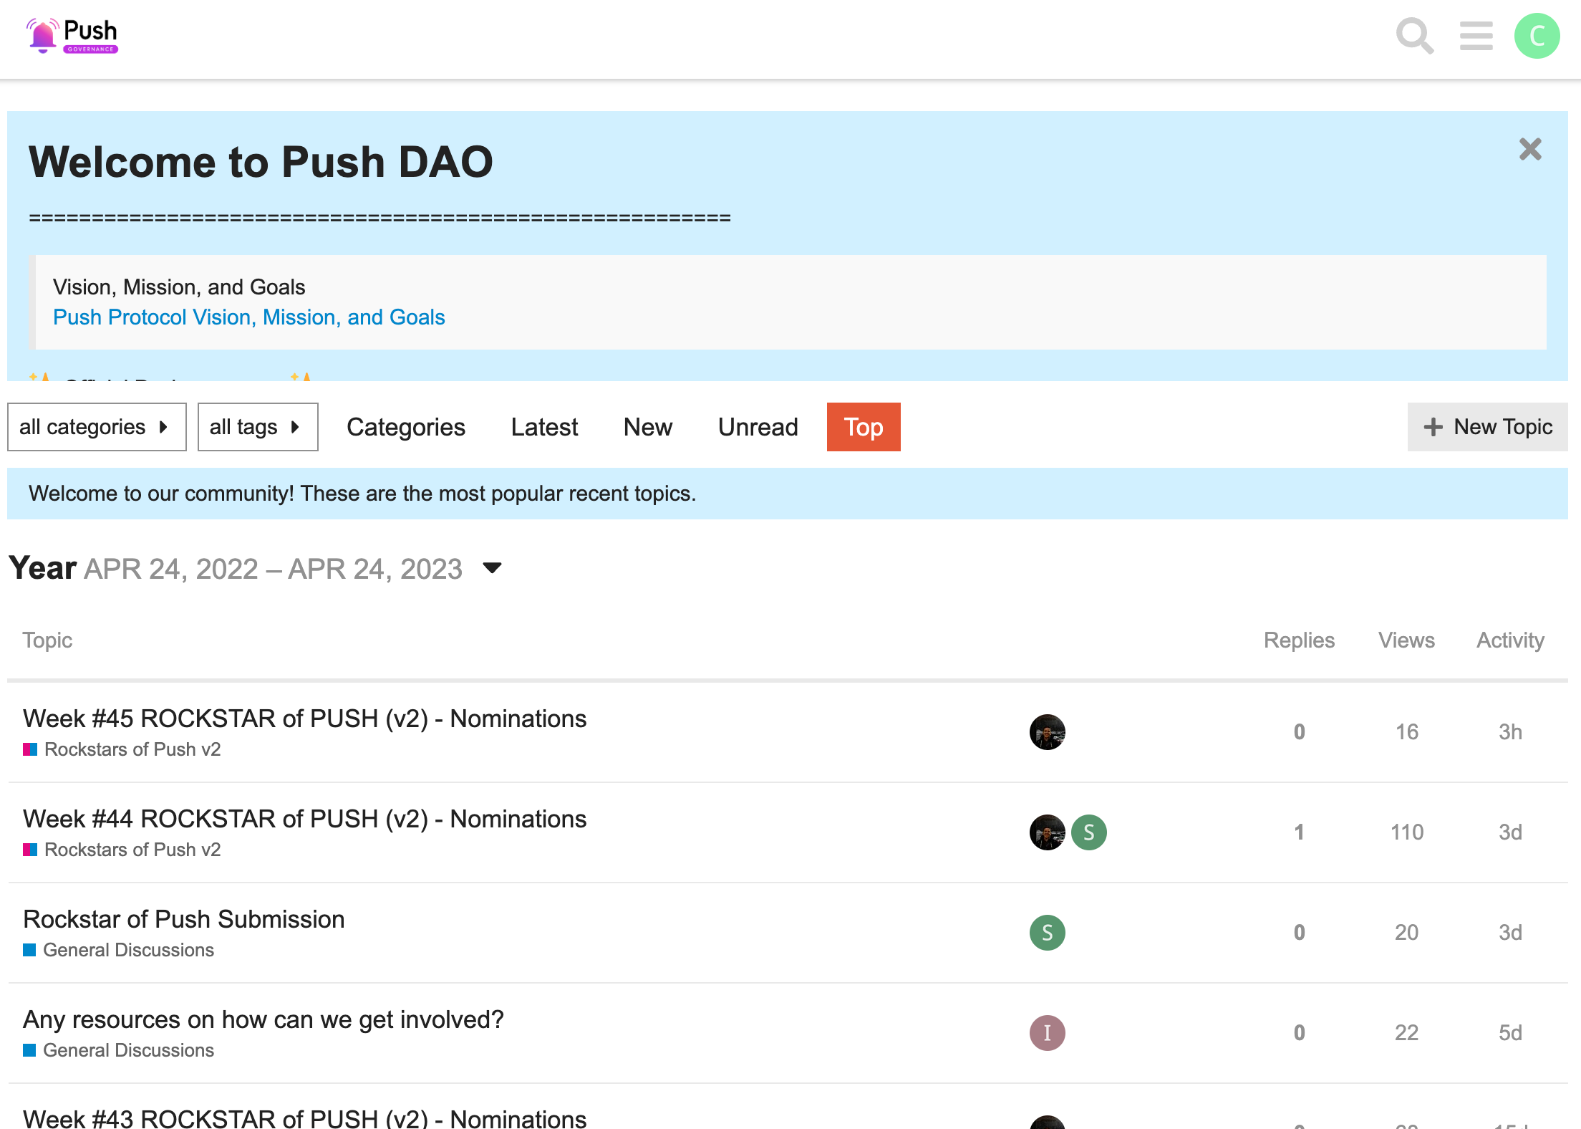
Task: Click green S avatar on Week #44 row
Action: (1088, 832)
